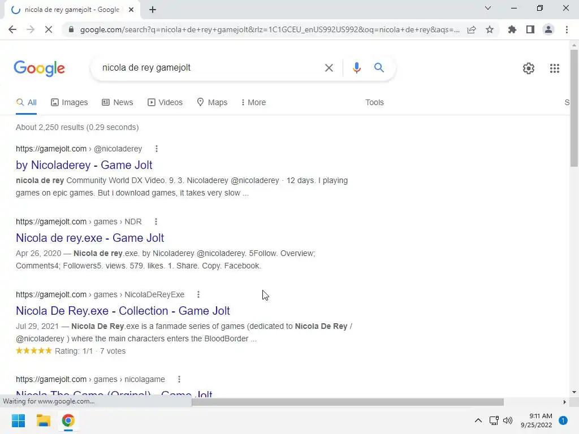
Task: Open options for the NicolaDeReyExe result
Action: pyautogui.click(x=198, y=294)
